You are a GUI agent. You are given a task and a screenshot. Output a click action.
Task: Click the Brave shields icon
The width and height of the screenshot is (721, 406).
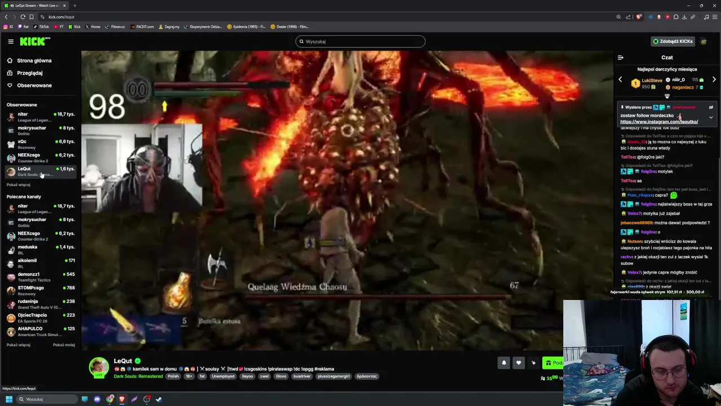(x=639, y=17)
